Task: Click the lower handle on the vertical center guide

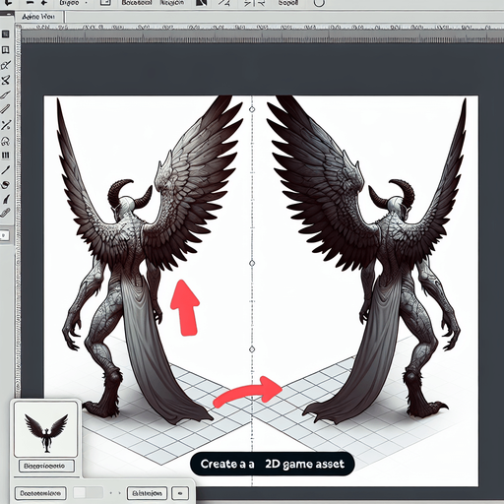Action: [x=252, y=349]
